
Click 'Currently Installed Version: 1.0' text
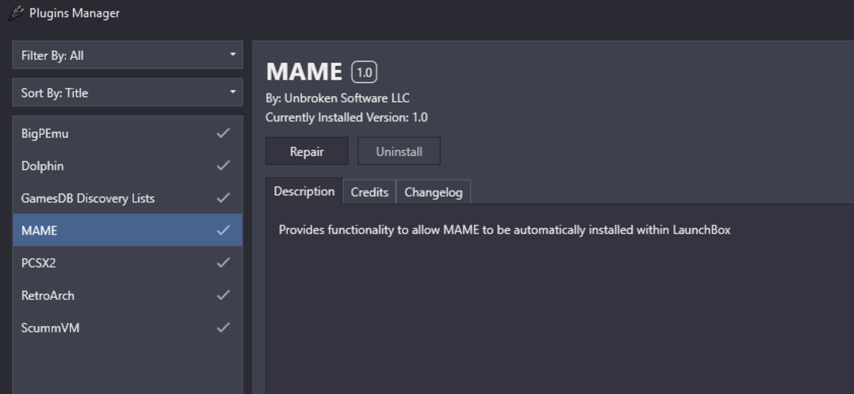coord(346,117)
